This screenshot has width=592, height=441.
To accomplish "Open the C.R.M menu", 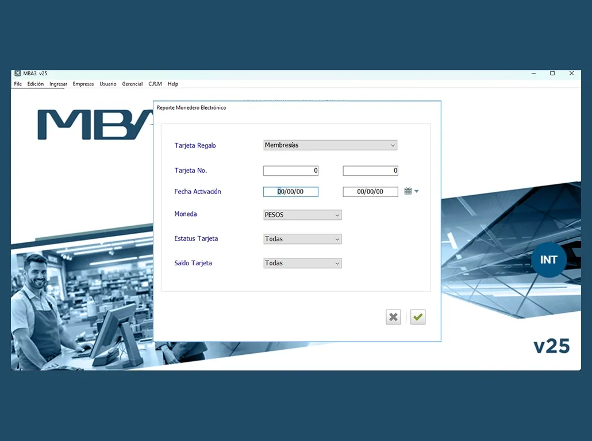I will (155, 84).
